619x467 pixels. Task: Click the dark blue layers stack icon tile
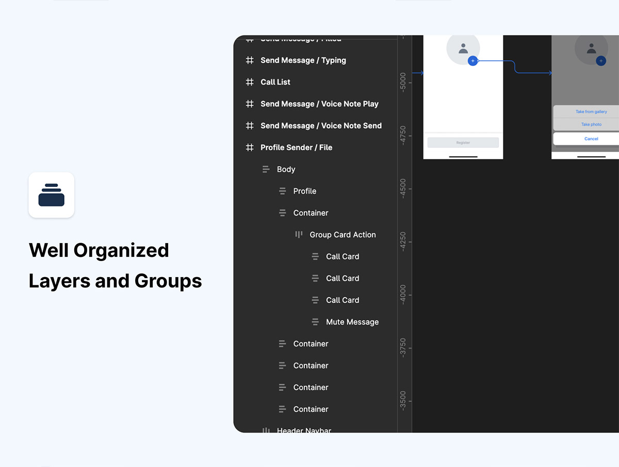click(52, 195)
